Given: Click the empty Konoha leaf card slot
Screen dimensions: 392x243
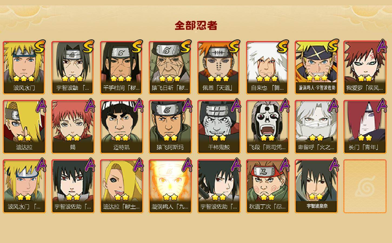Looking at the screenshot, I should point(365,186).
